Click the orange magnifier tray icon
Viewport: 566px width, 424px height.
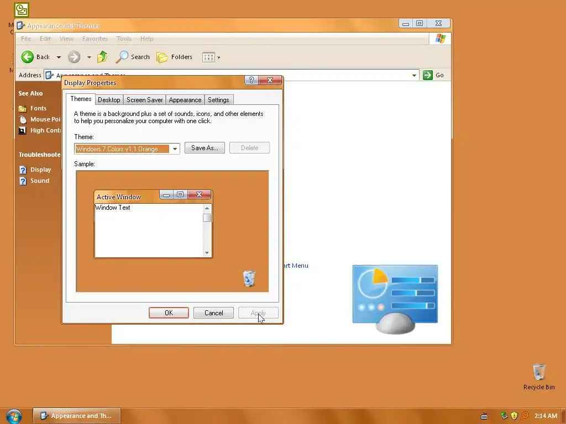[x=525, y=416]
